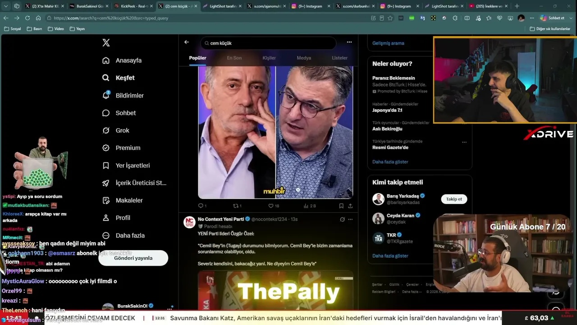Reload the page in the browser toolbar
This screenshot has height=325, width=577.
click(x=27, y=18)
